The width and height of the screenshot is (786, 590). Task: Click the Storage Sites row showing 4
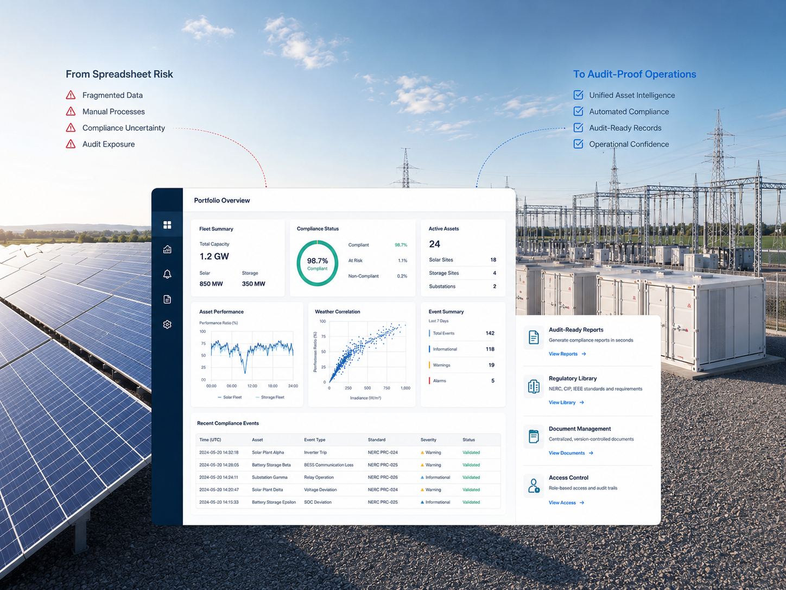pos(462,273)
